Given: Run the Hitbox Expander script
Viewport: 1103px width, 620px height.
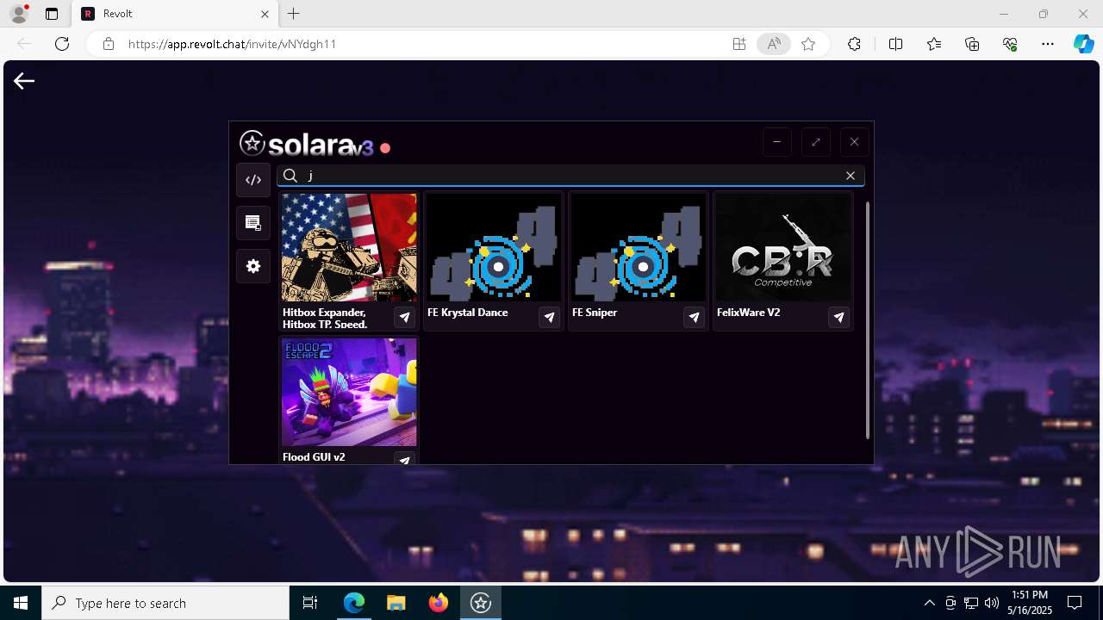Looking at the screenshot, I should coord(404,318).
